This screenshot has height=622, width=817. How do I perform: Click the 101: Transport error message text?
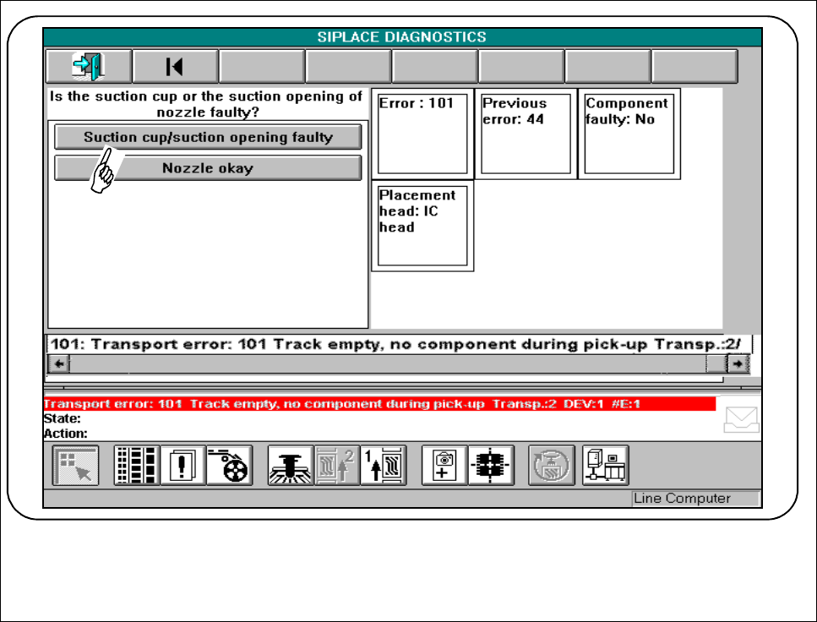coord(396,344)
